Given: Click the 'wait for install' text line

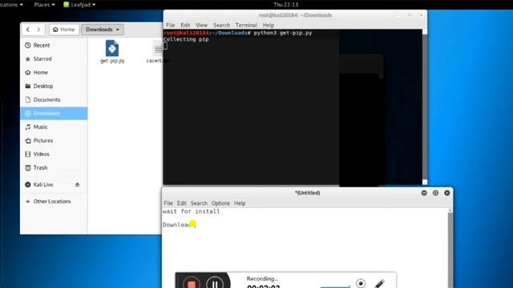Looking at the screenshot, I should 192,211.
